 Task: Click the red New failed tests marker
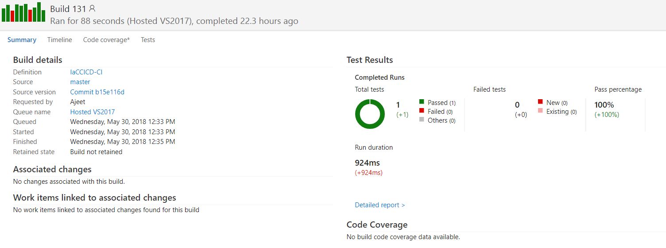click(540, 102)
